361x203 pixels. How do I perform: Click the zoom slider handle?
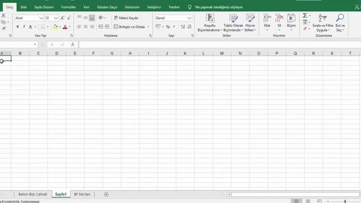tap(345, 201)
